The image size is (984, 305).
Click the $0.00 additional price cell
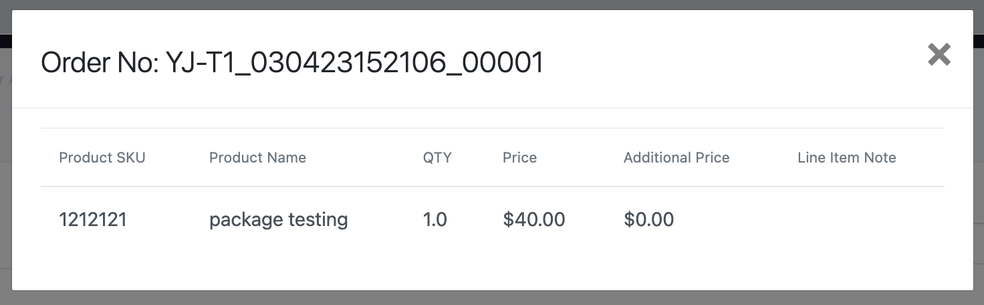(648, 219)
